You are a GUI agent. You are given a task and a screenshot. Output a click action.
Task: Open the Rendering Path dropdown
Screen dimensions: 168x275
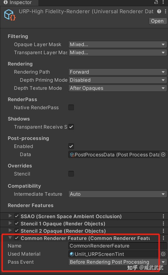pos(117,72)
